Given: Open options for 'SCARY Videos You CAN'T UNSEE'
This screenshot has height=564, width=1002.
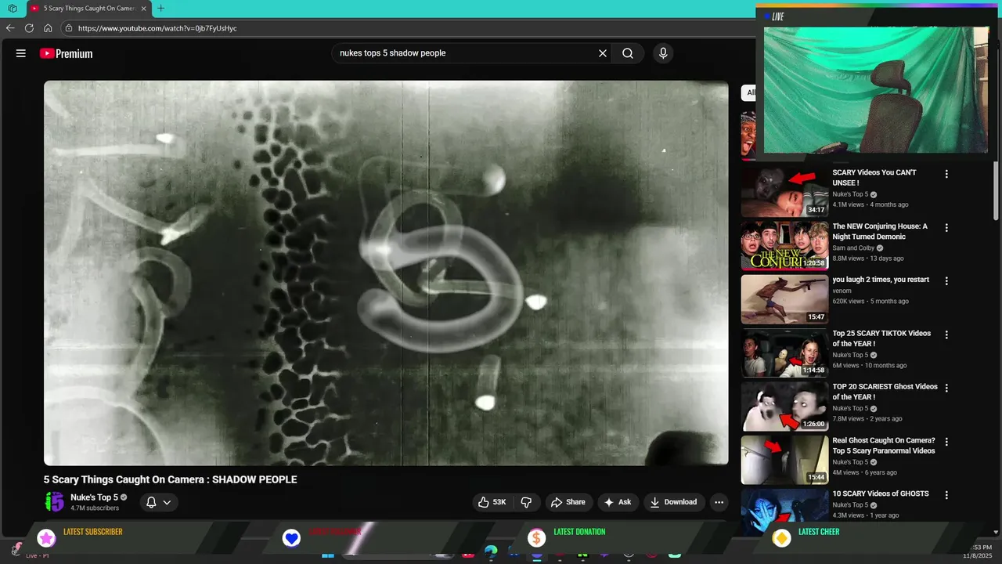Looking at the screenshot, I should [x=946, y=174].
